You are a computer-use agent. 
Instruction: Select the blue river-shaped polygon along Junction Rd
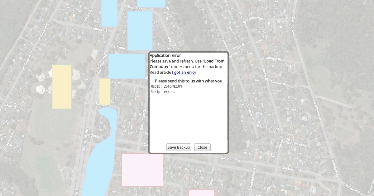point(99,156)
